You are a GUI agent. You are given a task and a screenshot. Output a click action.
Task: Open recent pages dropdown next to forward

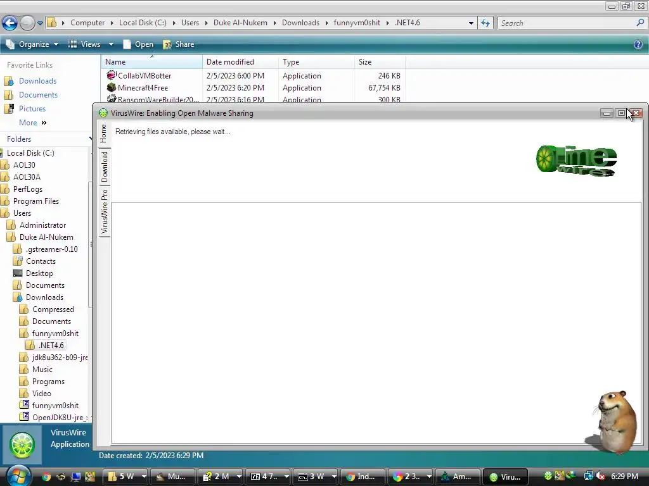(40, 23)
